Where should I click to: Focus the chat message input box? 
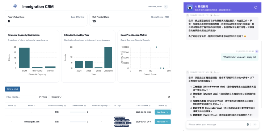[216, 125]
